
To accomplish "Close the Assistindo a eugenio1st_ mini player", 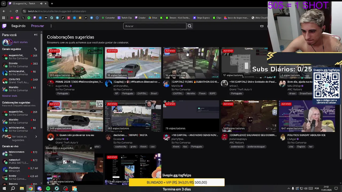I will point(91,148).
